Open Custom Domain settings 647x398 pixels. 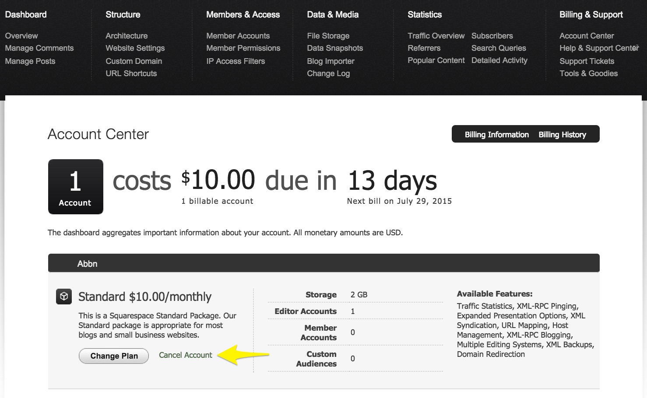pyautogui.click(x=134, y=61)
